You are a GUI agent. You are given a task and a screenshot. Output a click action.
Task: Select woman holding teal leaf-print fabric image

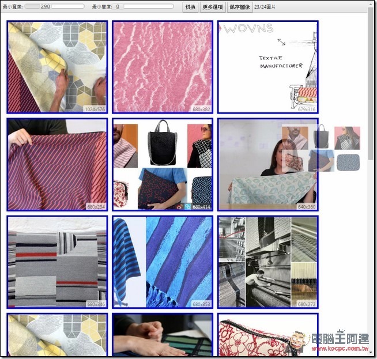coord(267,164)
